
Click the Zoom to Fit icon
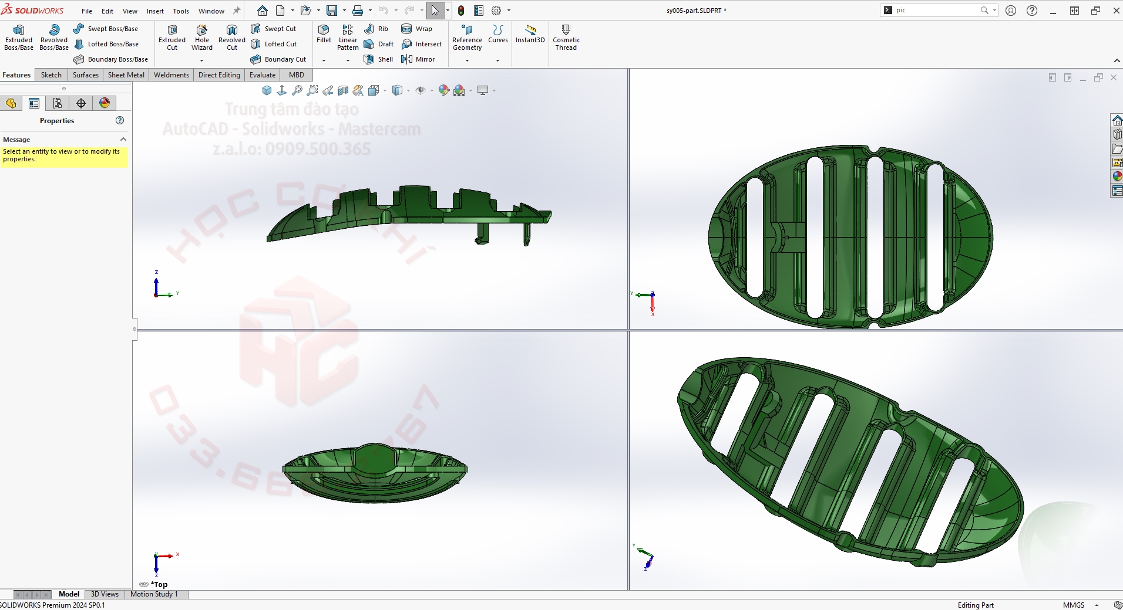point(297,90)
